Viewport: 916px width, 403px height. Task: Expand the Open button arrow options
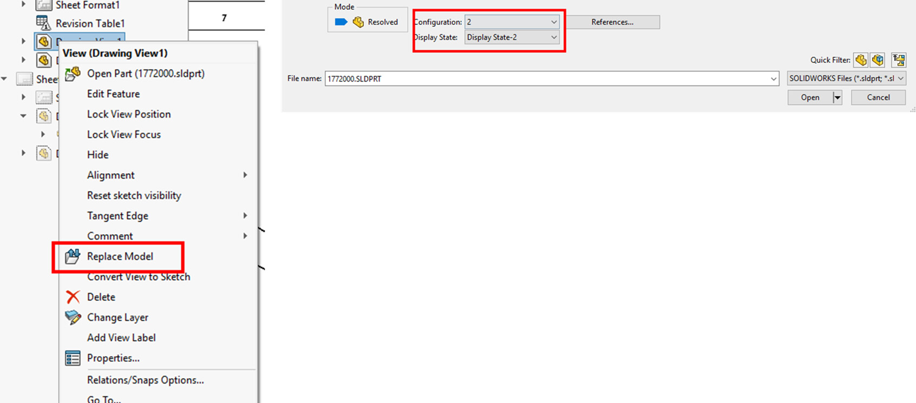click(x=838, y=97)
